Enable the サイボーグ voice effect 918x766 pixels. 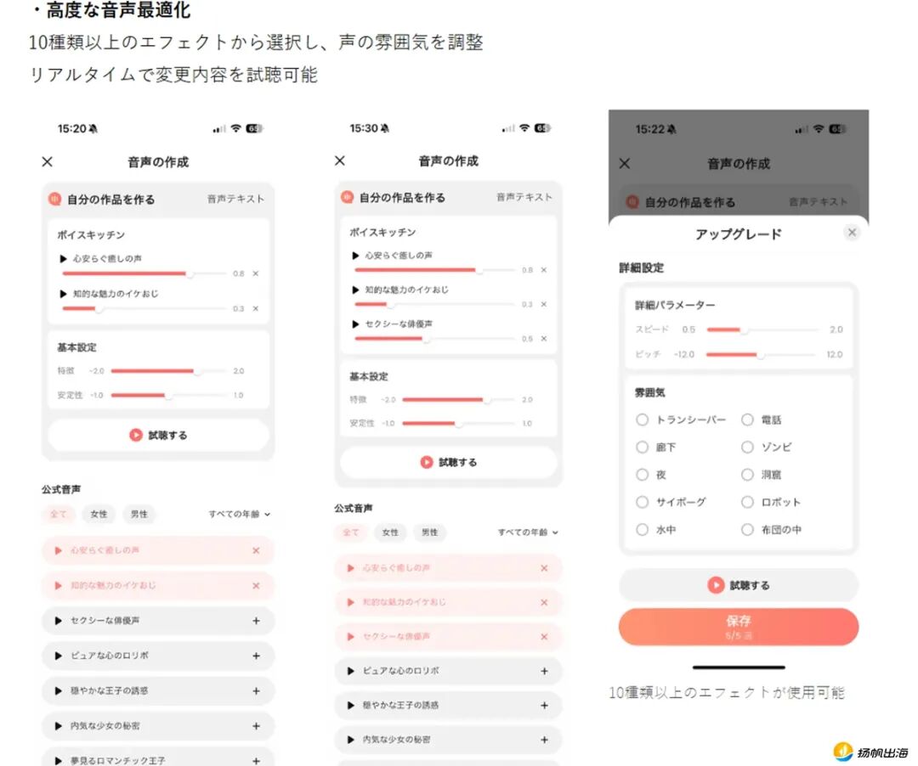point(643,502)
